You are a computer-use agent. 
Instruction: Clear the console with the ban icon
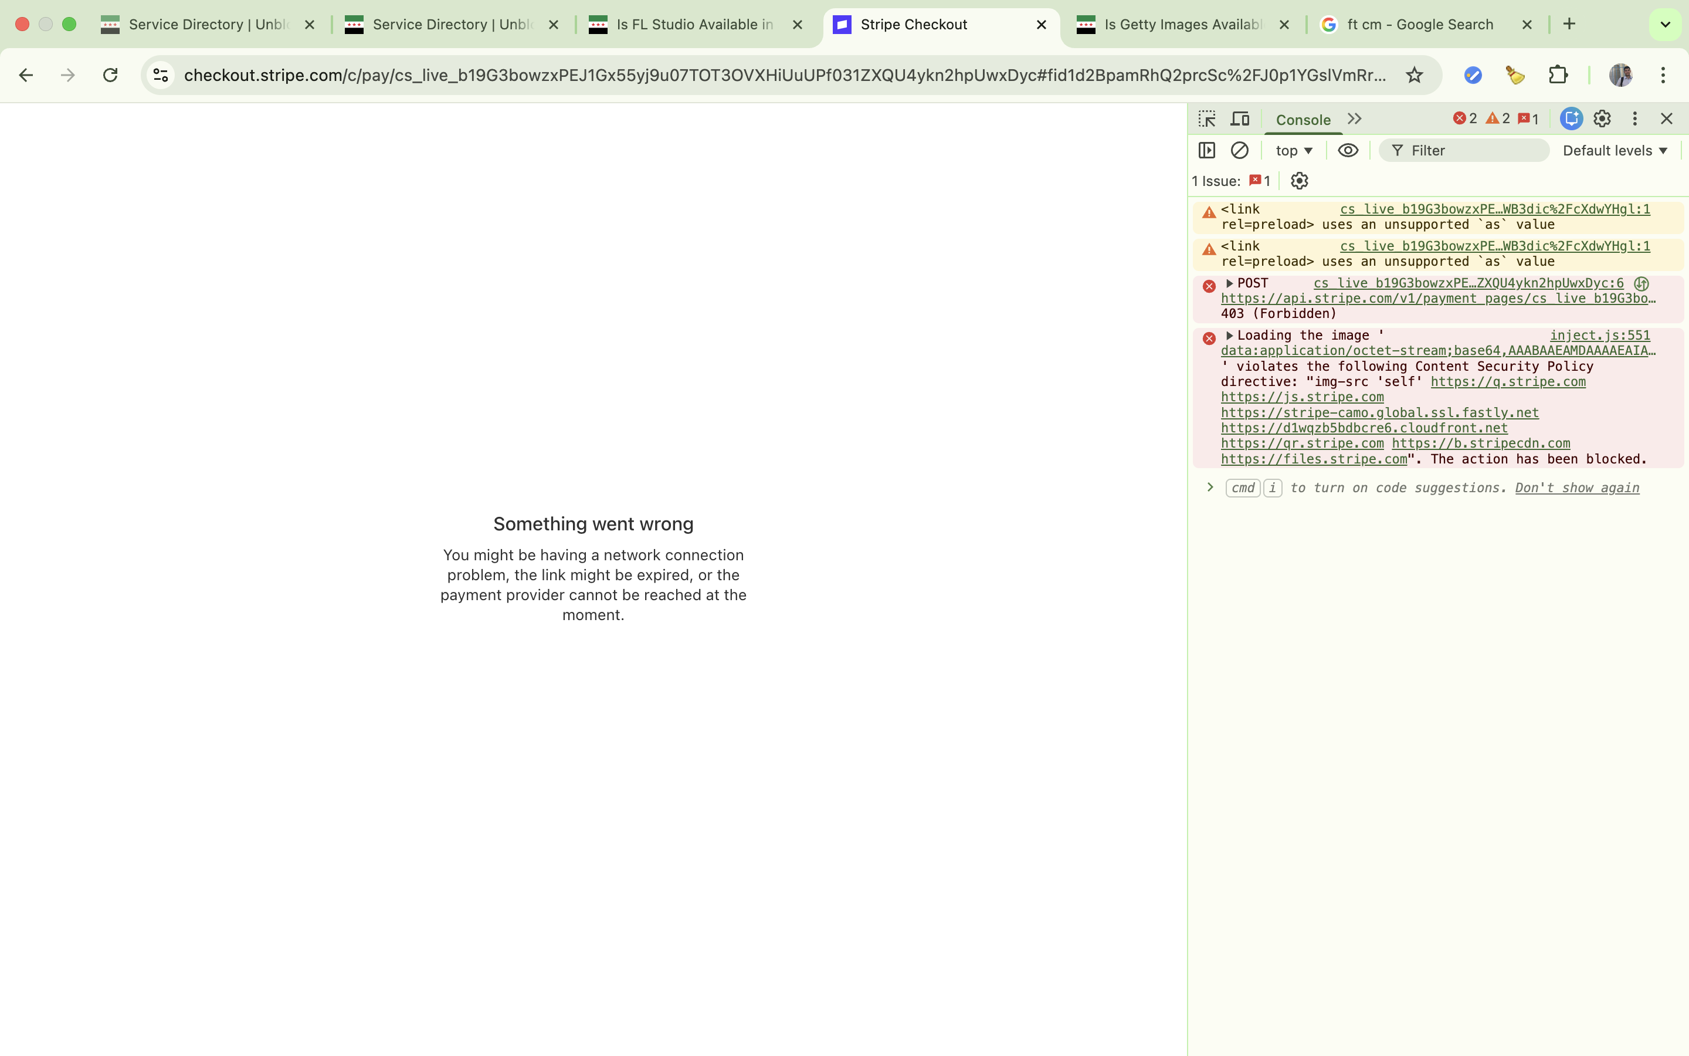(1240, 150)
